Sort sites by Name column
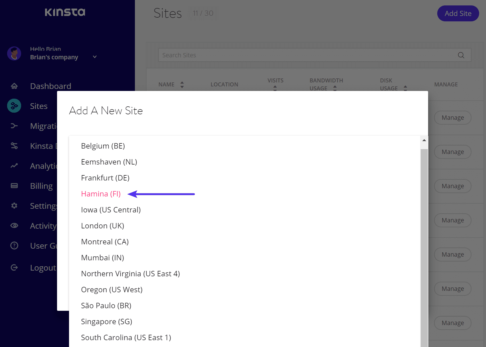This screenshot has width=486, height=347. 182,85
